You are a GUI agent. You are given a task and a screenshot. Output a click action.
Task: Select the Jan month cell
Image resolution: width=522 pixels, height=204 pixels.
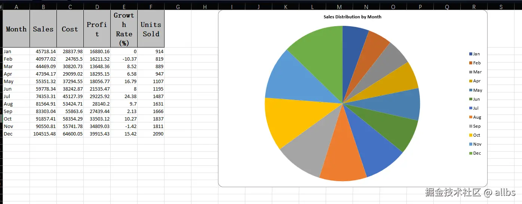tap(16, 51)
